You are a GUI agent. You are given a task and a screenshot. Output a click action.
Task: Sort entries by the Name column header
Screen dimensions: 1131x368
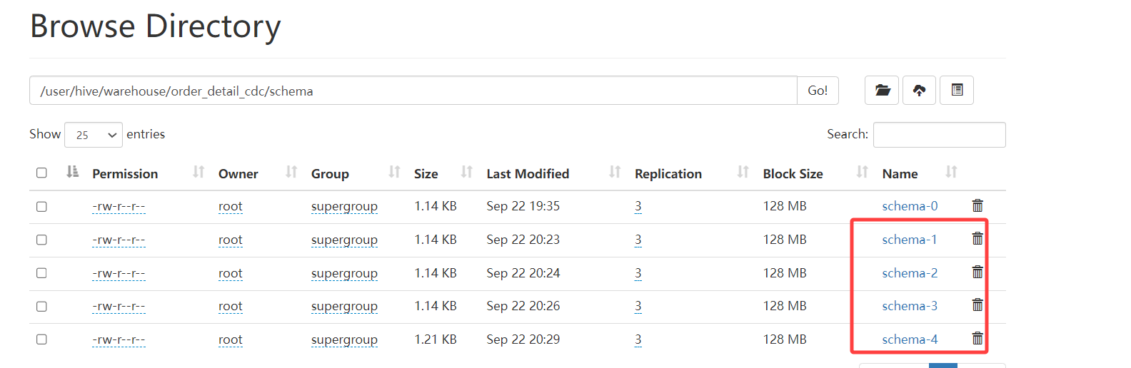[900, 174]
